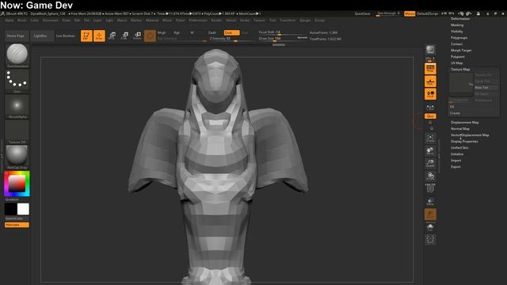Pick a color in the color picker square

(x=17, y=184)
